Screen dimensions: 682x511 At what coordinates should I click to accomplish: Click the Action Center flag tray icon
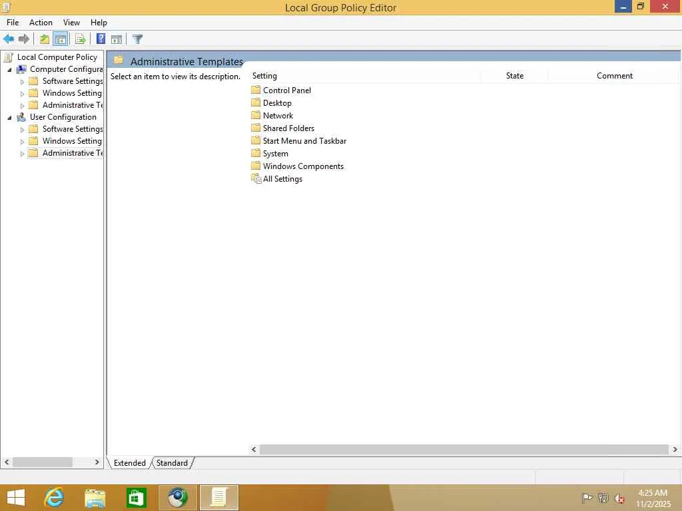tap(586, 498)
